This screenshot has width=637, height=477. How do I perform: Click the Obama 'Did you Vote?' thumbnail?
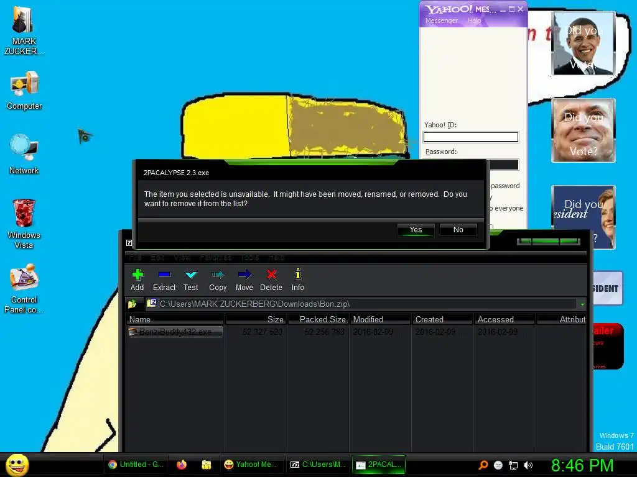584,43
